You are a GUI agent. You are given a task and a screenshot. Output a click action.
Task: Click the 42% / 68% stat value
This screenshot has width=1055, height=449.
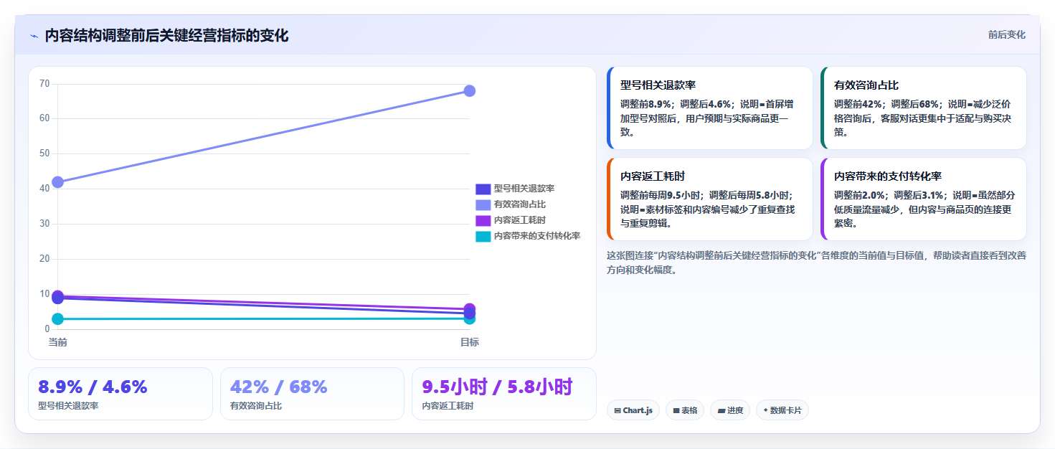tap(279, 387)
